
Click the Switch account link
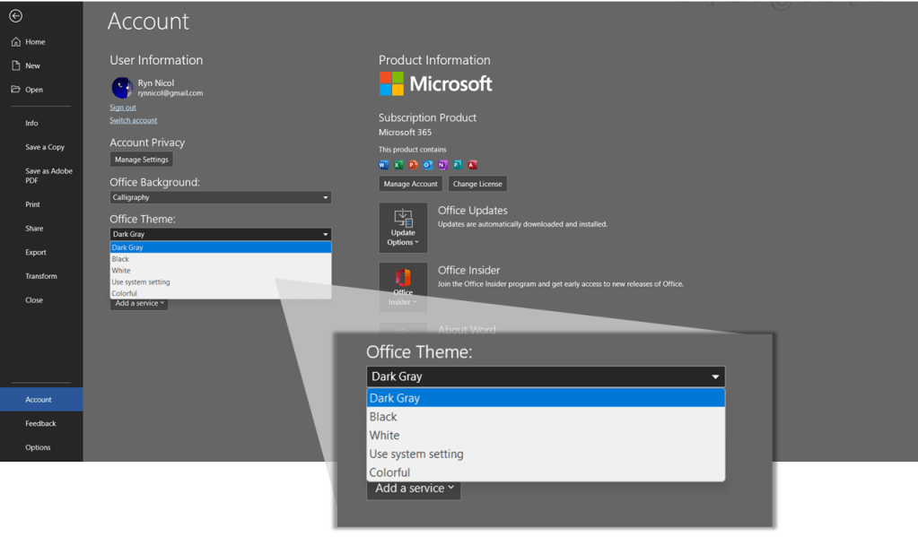pyautogui.click(x=133, y=120)
